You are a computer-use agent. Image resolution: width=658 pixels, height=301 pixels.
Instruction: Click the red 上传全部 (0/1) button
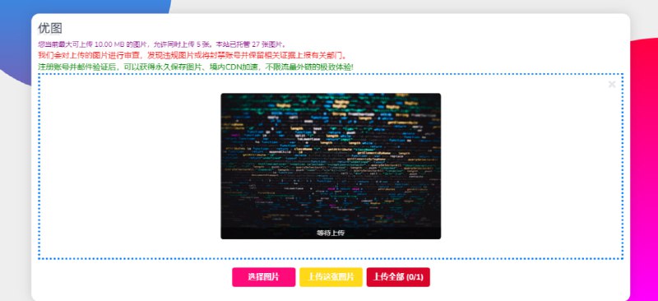[398, 277]
